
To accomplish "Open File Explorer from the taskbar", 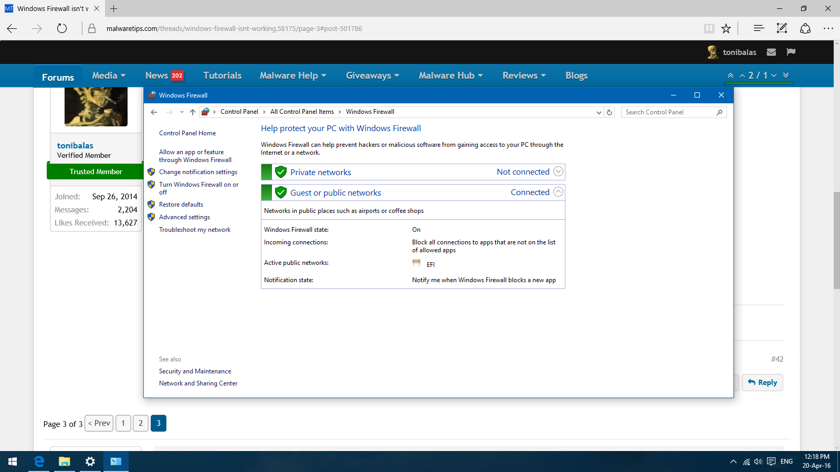I will tap(64, 462).
